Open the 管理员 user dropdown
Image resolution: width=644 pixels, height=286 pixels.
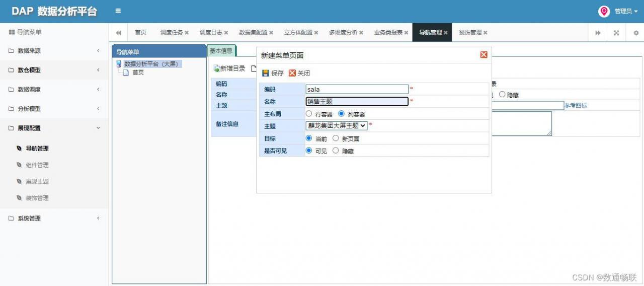(626, 11)
